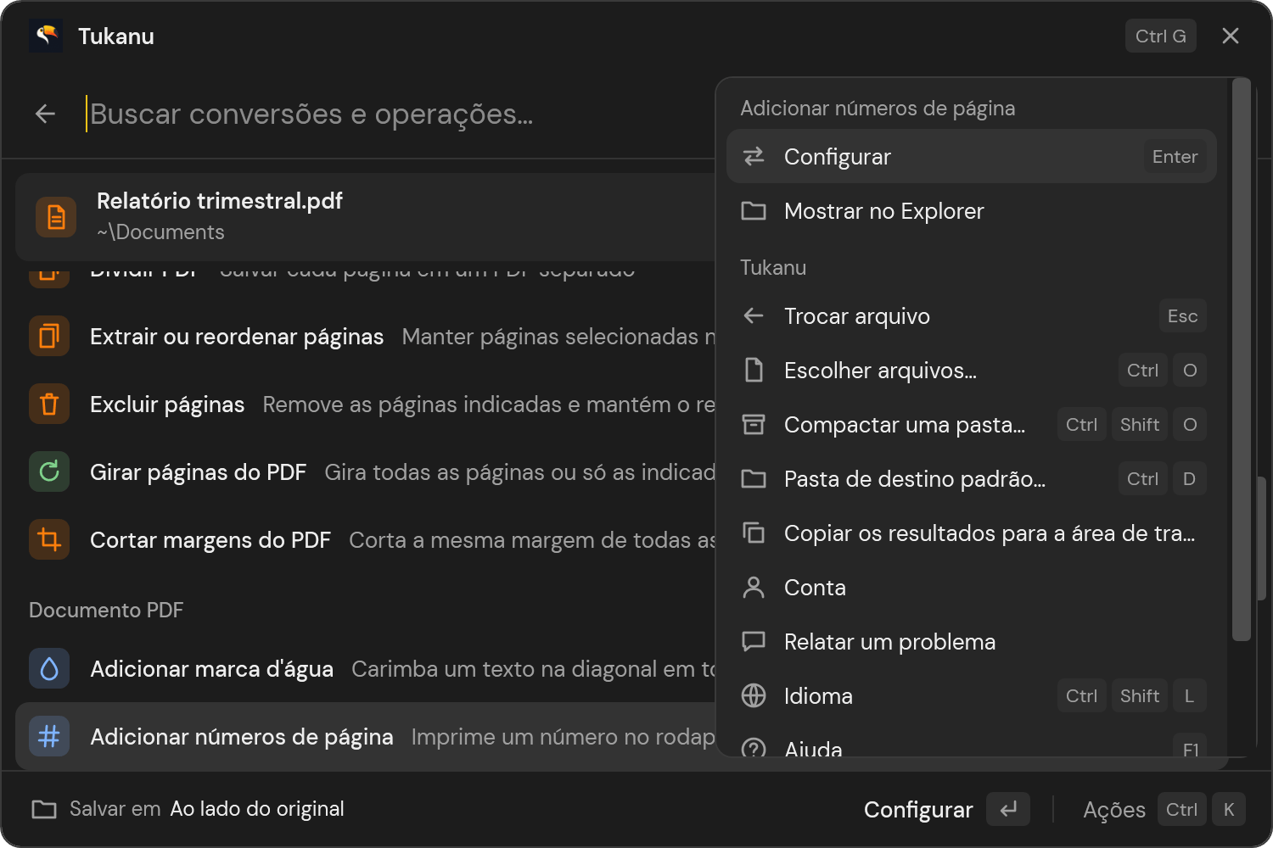Click the document icon beside Escolher arquivos
Viewport: 1273px width, 848px height.
[754, 370]
